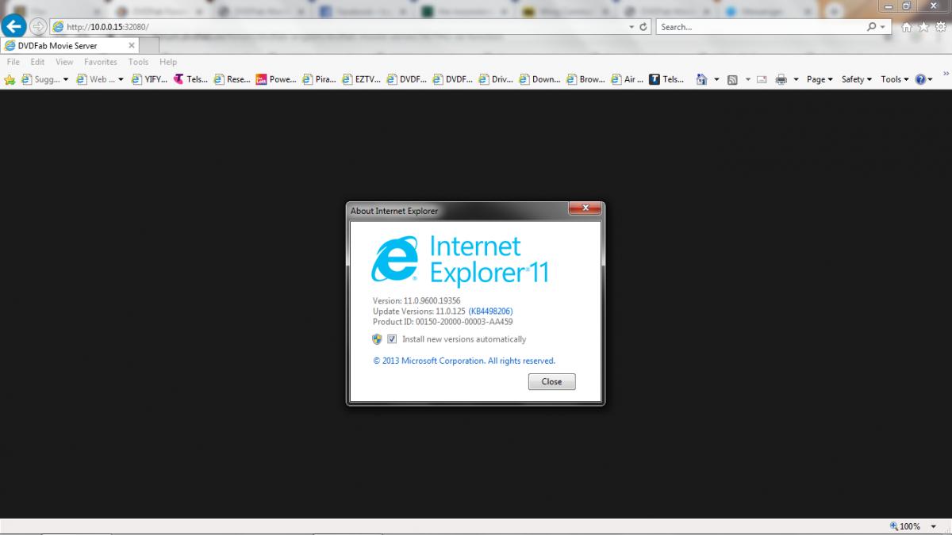Click the Close button in About dialog
This screenshot has height=535, width=952.
pyautogui.click(x=551, y=381)
